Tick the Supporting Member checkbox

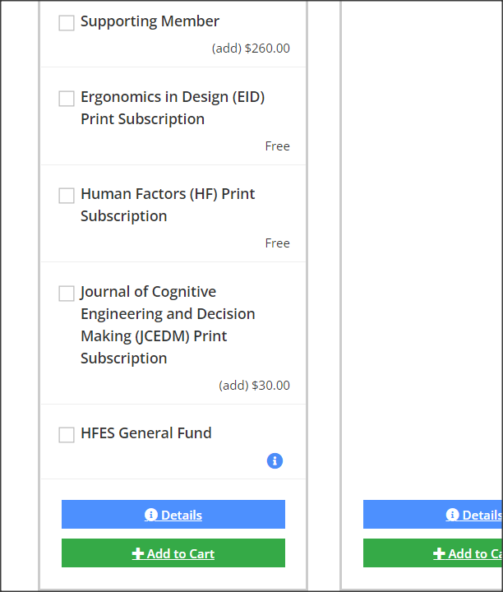(67, 23)
